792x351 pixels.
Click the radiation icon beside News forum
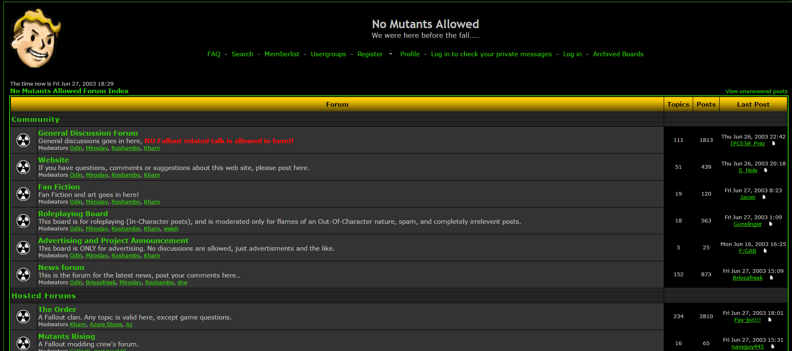coord(23,275)
